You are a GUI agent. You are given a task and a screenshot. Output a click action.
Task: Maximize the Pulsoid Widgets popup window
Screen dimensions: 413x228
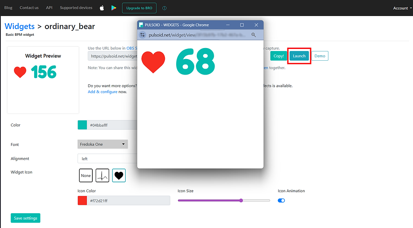(x=242, y=25)
